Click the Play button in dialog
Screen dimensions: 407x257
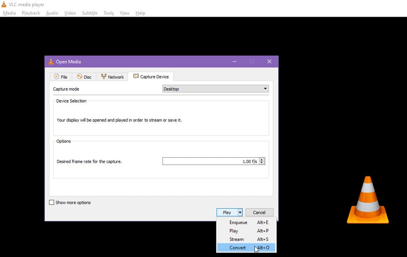point(227,212)
